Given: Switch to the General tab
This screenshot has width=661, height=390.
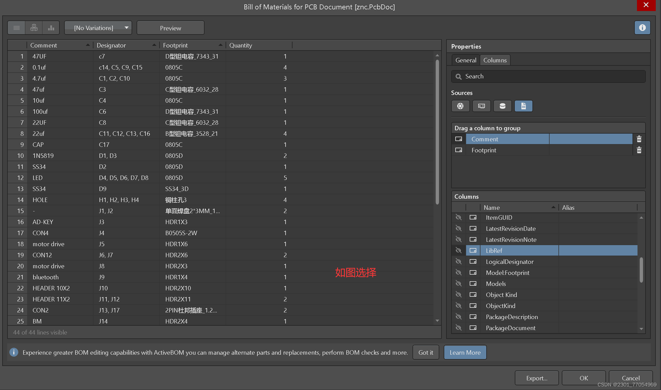Looking at the screenshot, I should (466, 60).
